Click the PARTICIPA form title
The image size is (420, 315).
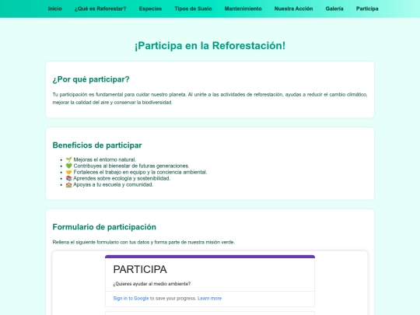coord(140,269)
